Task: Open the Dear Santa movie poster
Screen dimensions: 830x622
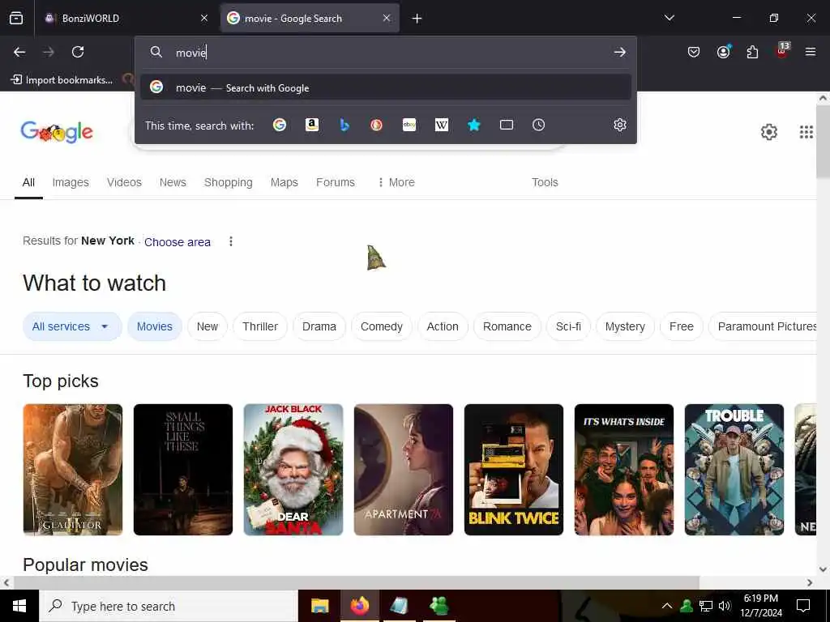Action: tap(293, 470)
